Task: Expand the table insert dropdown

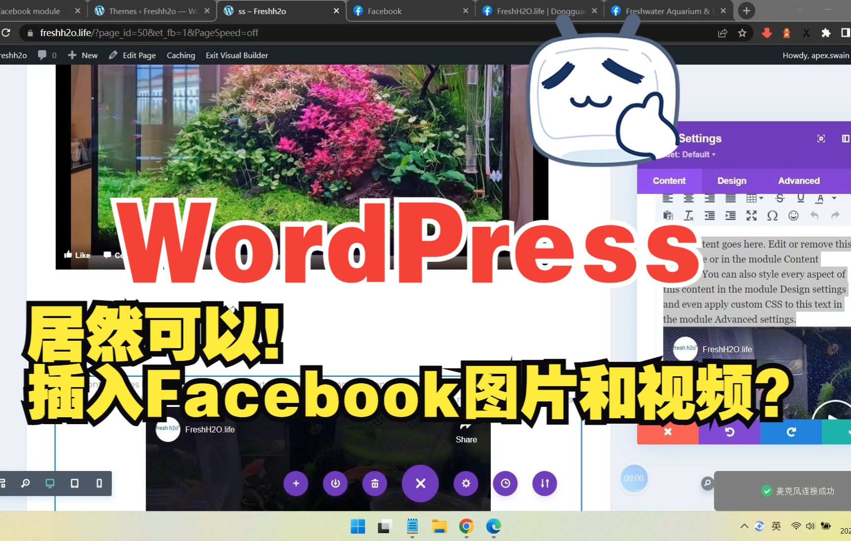Action: (762, 198)
